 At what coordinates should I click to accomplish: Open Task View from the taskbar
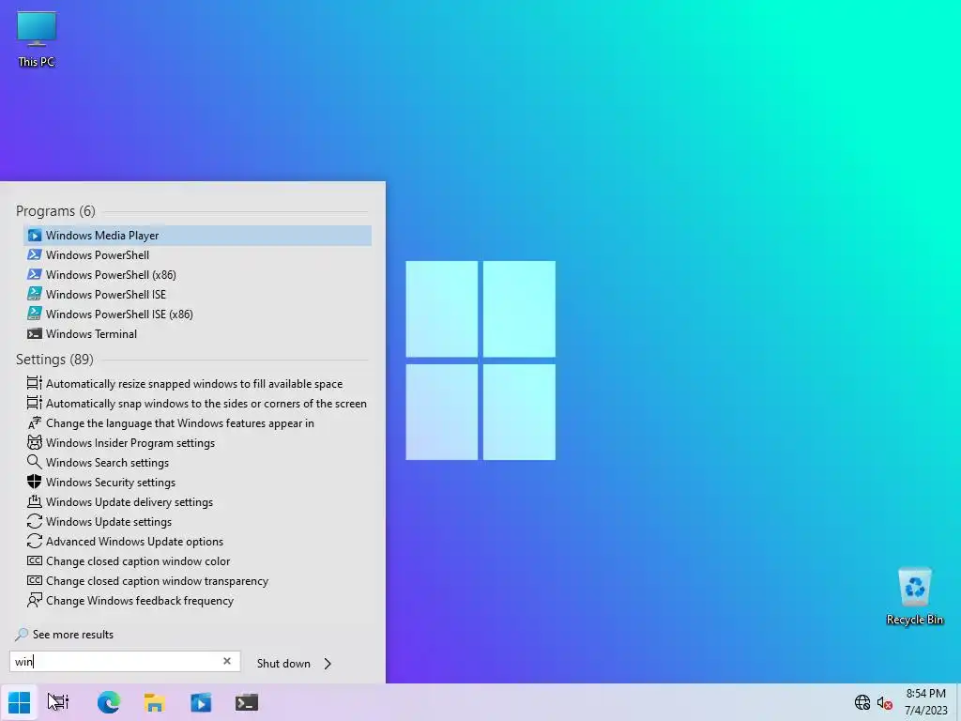pyautogui.click(x=58, y=702)
